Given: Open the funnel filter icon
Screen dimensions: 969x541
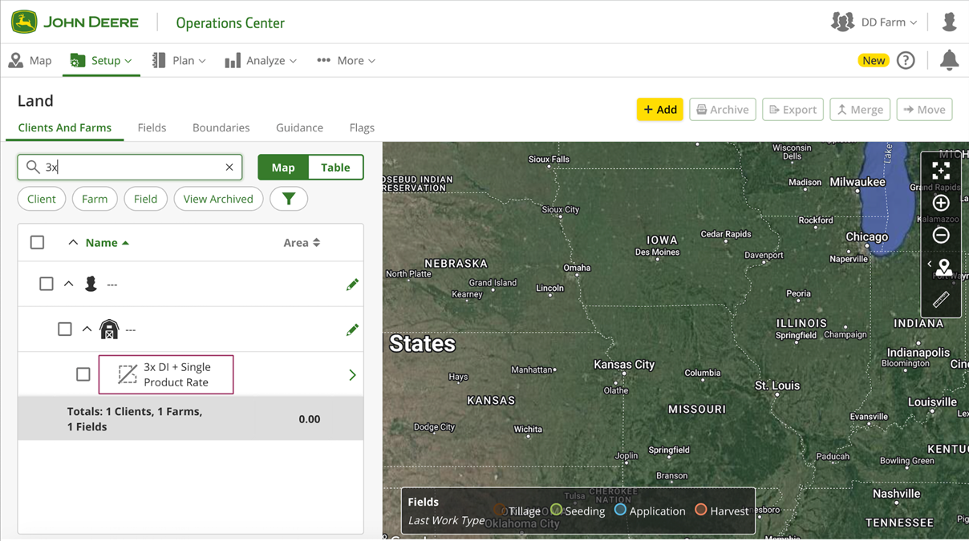Looking at the screenshot, I should click(x=289, y=199).
